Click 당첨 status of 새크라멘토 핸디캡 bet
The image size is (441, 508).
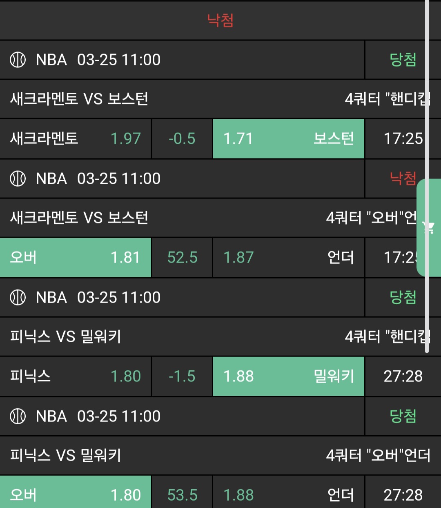tap(403, 60)
